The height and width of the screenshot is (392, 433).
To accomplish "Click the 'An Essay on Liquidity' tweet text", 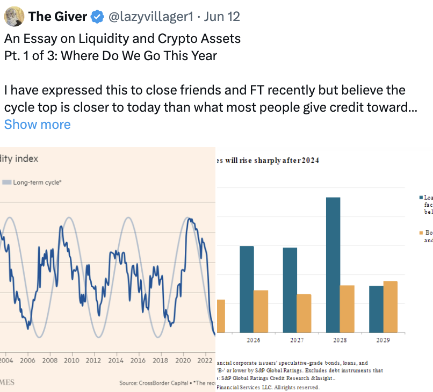I will pyautogui.click(x=122, y=39).
